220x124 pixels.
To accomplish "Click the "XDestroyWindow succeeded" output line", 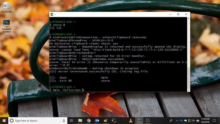I will pyautogui.click(x=87, y=59).
